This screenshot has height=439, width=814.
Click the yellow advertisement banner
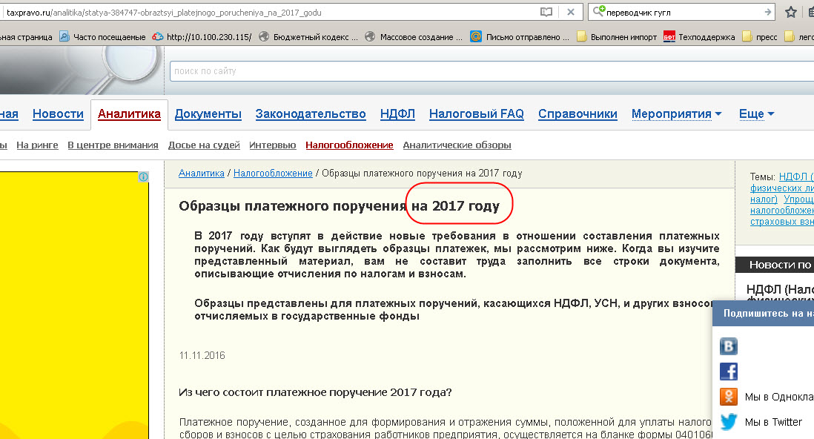(74, 305)
